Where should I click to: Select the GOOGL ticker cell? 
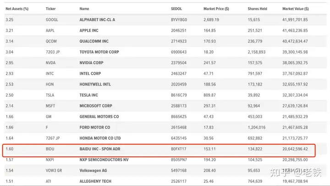pos(52,20)
